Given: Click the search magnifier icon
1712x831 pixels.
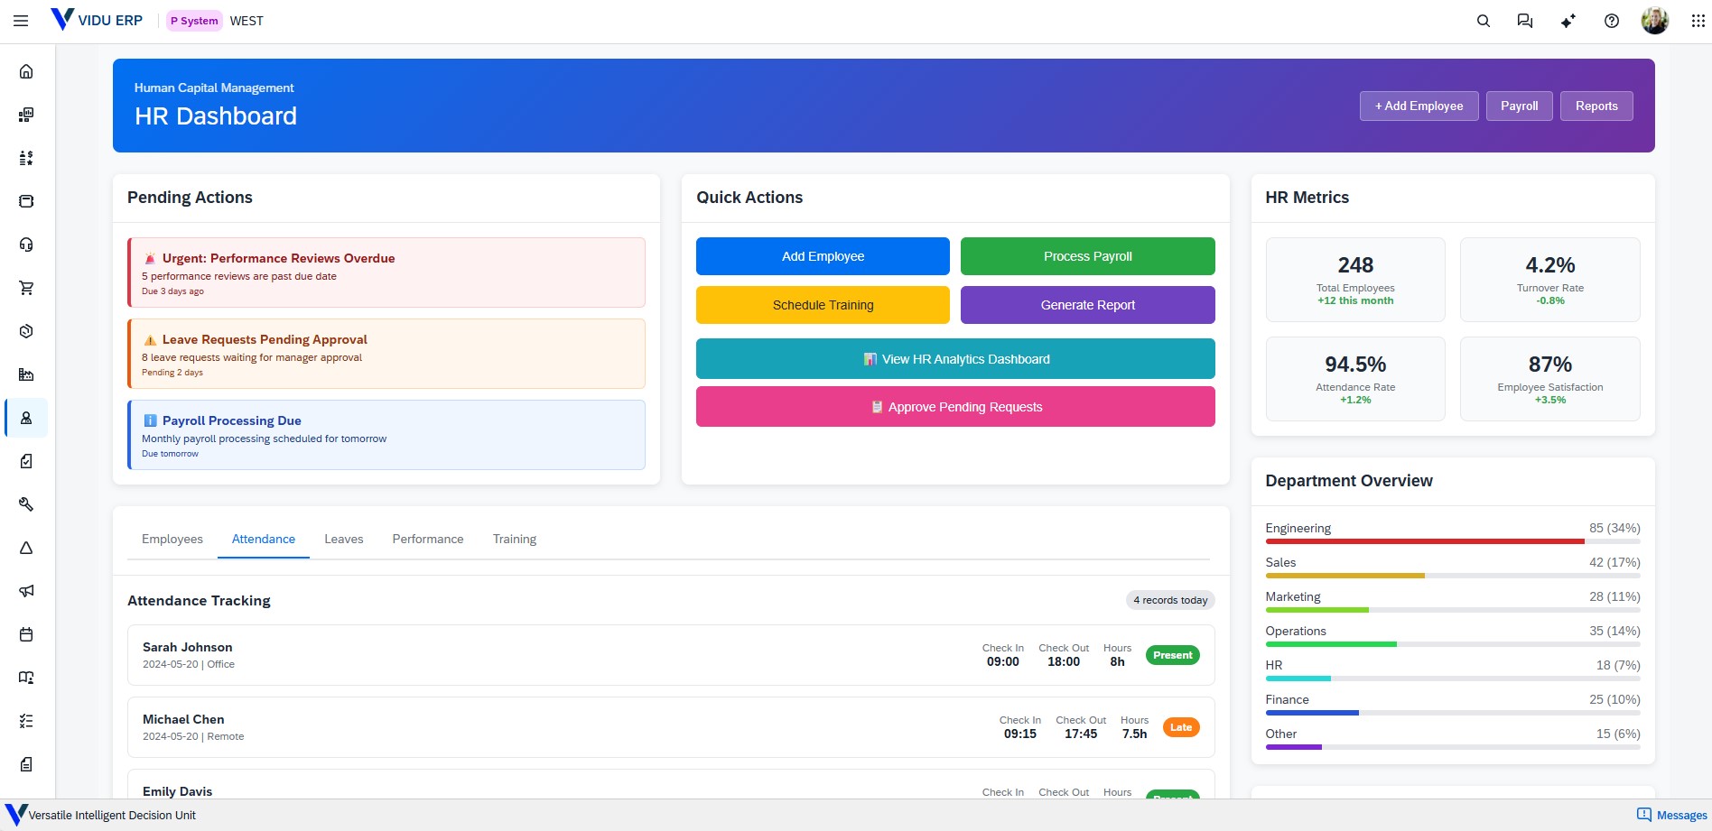Looking at the screenshot, I should pyautogui.click(x=1483, y=21).
